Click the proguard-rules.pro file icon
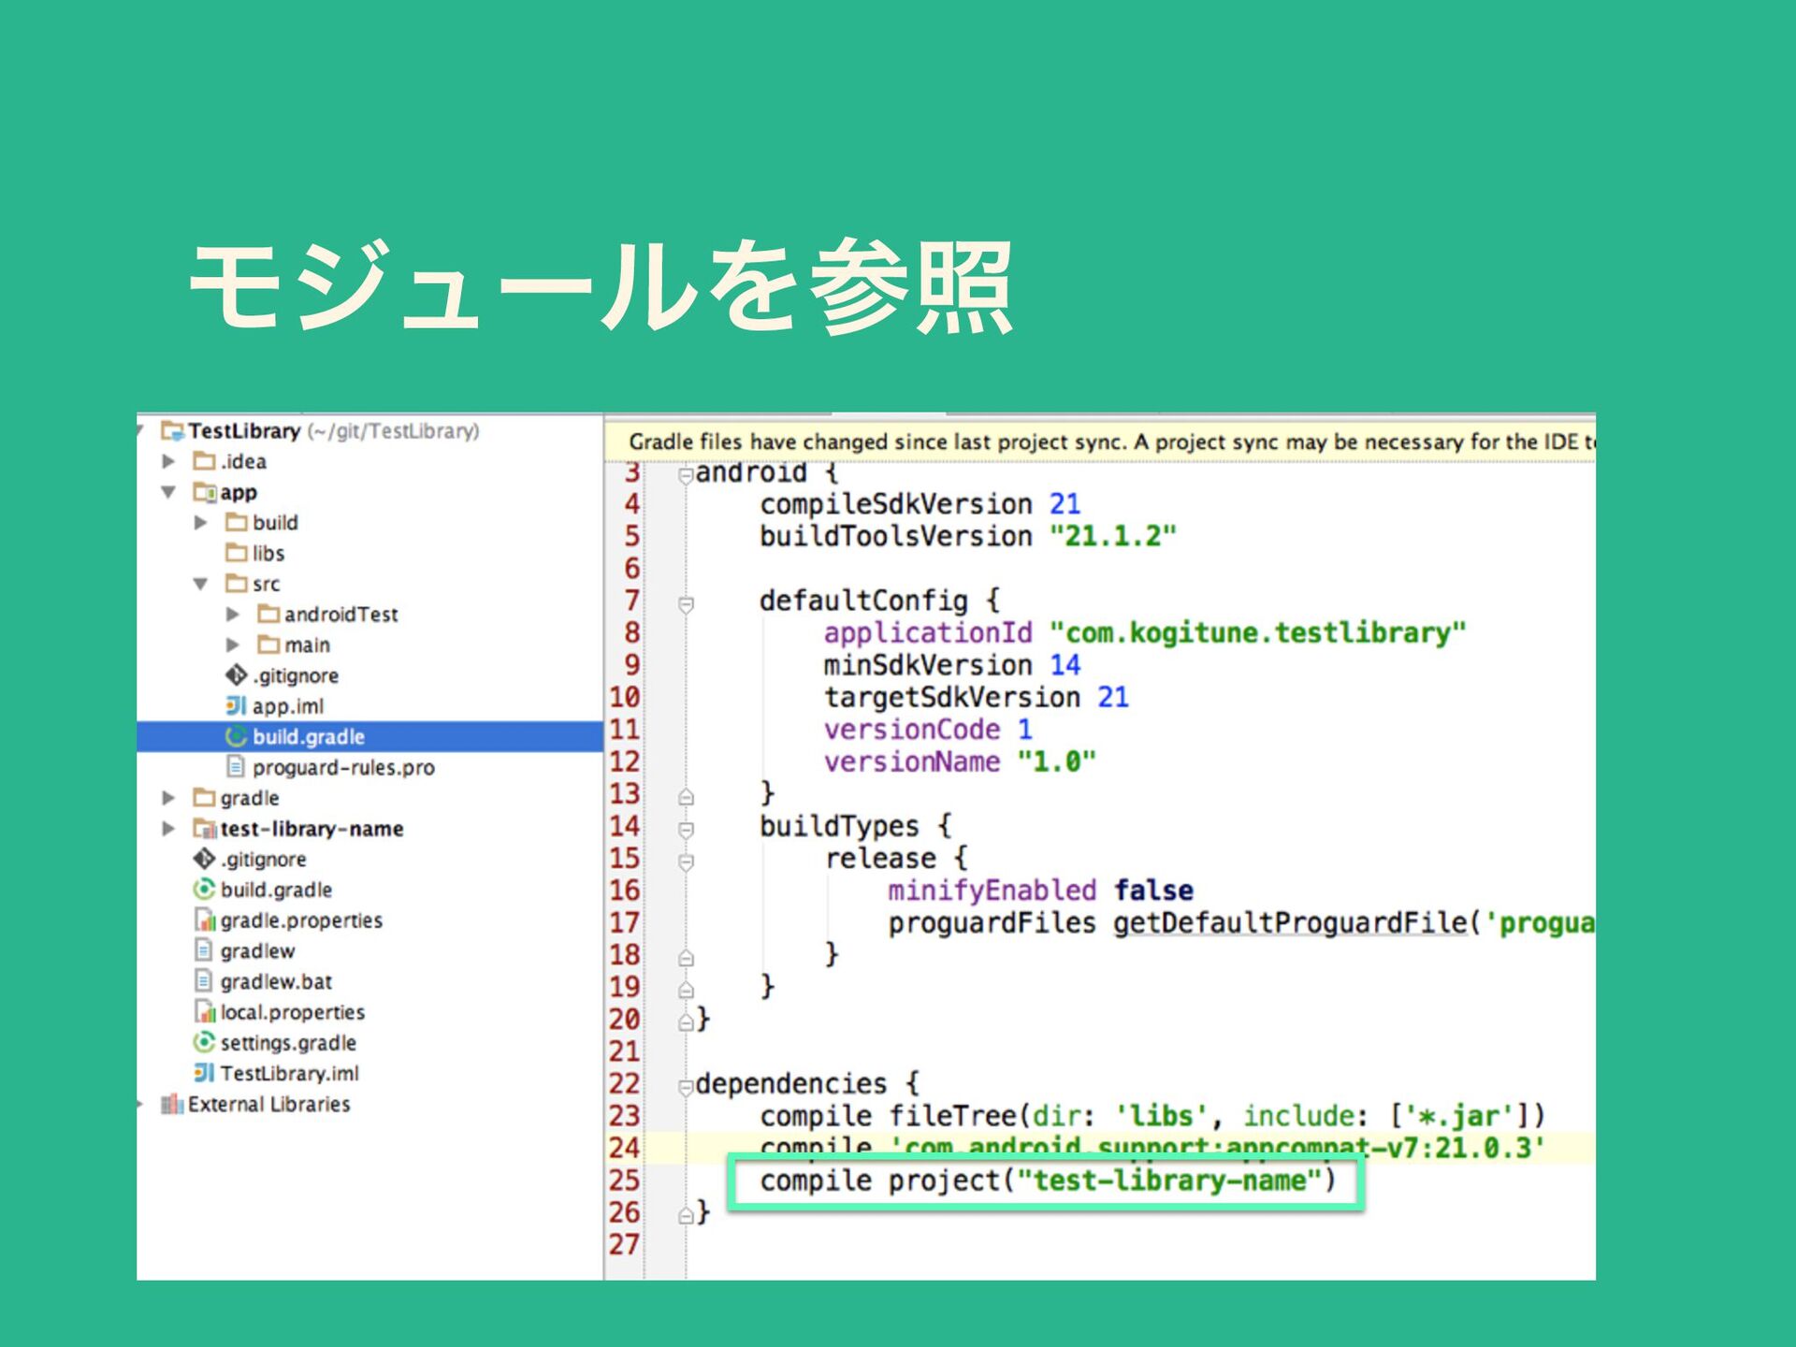 (x=236, y=767)
